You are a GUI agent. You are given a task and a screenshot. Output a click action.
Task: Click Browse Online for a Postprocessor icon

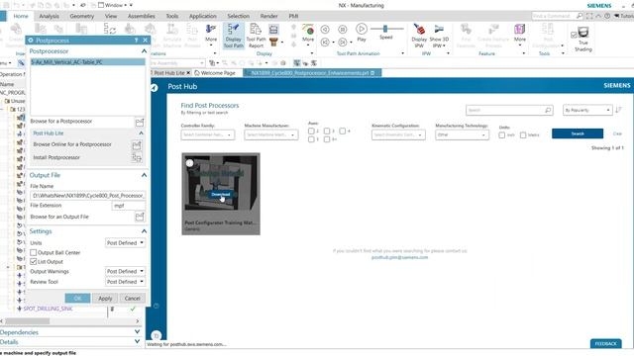[137, 145]
